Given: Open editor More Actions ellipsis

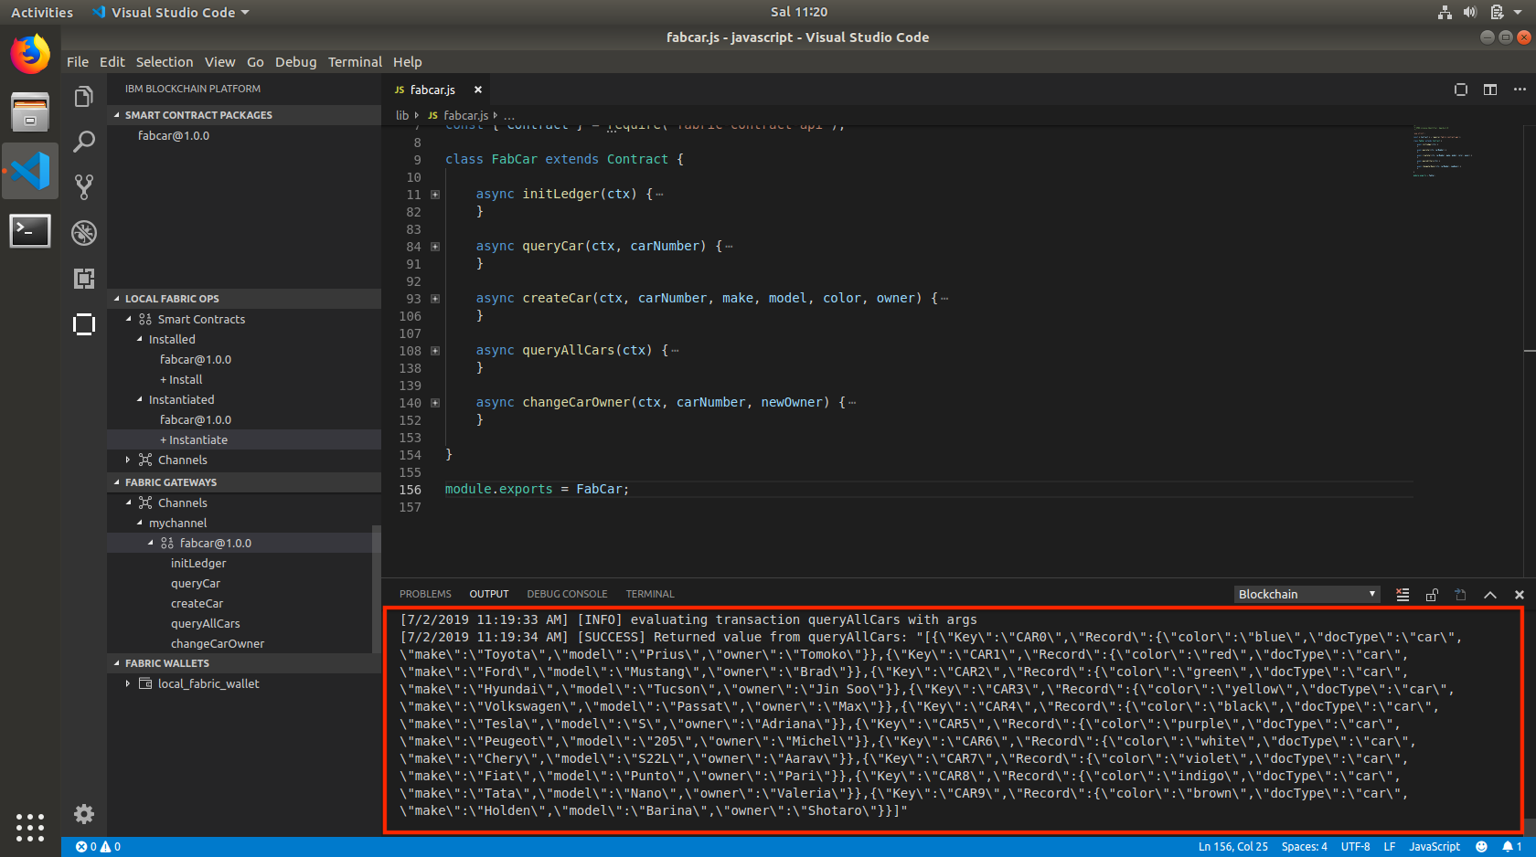Looking at the screenshot, I should [x=1520, y=90].
